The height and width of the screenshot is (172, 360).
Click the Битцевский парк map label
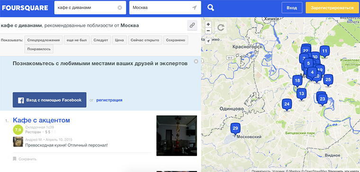tap(300, 133)
